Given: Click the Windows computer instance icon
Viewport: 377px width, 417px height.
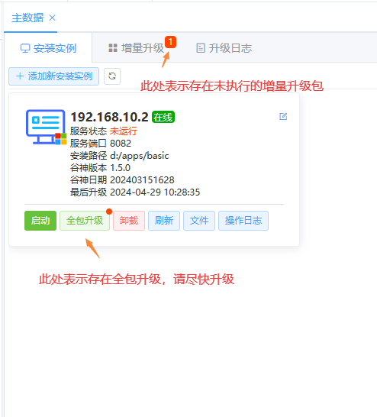Looking at the screenshot, I should tap(46, 127).
